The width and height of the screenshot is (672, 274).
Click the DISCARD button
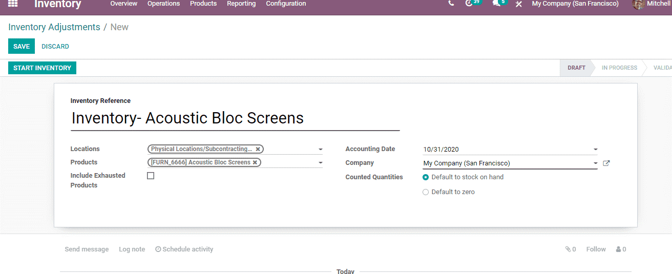[55, 47]
